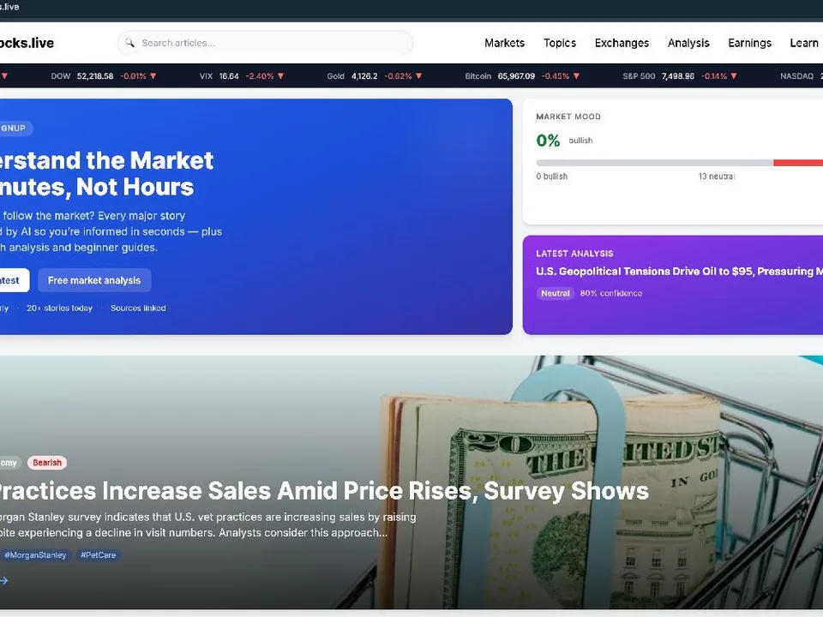Go to the Topics section
Image resolution: width=823 pixels, height=617 pixels.
560,43
